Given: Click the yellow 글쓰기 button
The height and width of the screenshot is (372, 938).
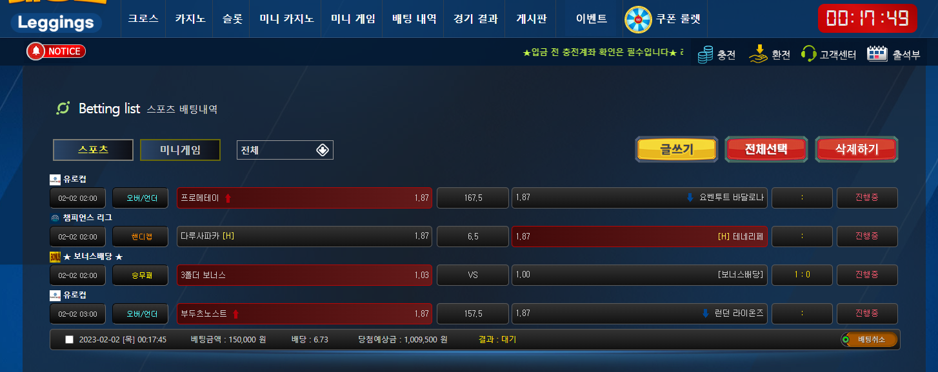Looking at the screenshot, I should click(676, 149).
